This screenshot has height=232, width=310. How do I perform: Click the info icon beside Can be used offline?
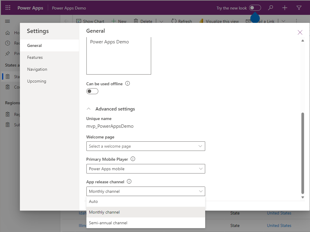tap(127, 83)
